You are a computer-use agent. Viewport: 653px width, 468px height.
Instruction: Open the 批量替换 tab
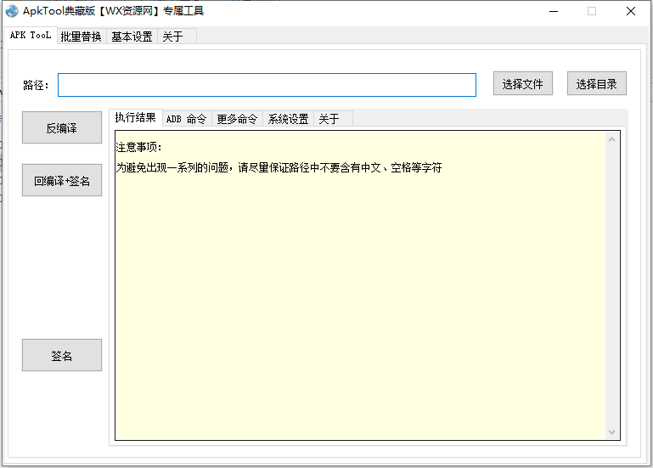pos(82,37)
